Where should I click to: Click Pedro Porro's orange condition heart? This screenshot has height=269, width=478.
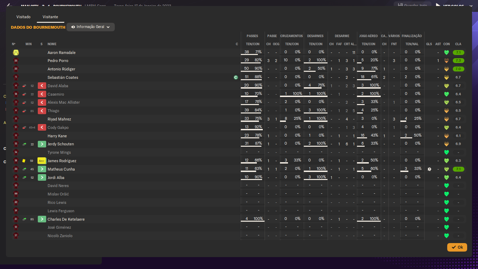pyautogui.click(x=447, y=61)
